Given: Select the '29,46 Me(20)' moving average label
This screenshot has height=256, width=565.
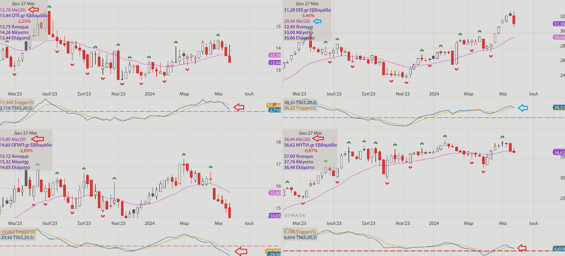Looking at the screenshot, I should (x=297, y=21).
